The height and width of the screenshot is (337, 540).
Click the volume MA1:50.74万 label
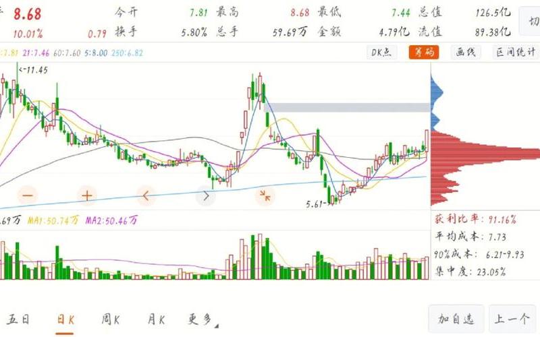[x=53, y=220]
